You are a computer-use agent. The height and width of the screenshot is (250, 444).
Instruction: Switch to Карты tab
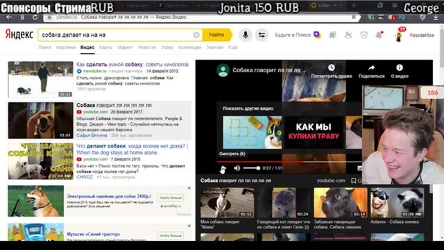point(105,47)
